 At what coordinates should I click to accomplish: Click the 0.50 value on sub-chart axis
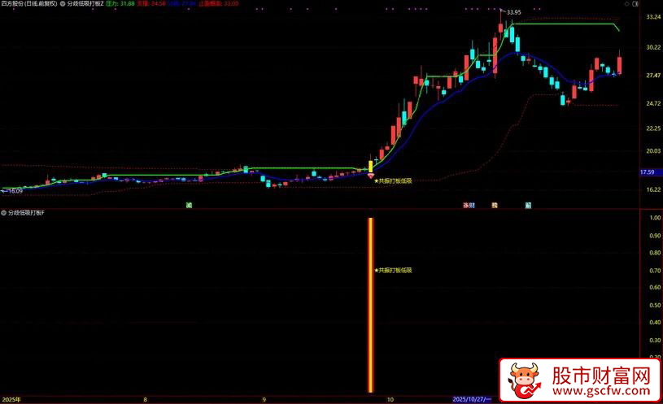point(655,305)
